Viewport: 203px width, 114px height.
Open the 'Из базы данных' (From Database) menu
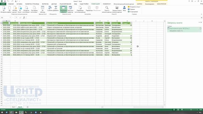click(15, 9)
